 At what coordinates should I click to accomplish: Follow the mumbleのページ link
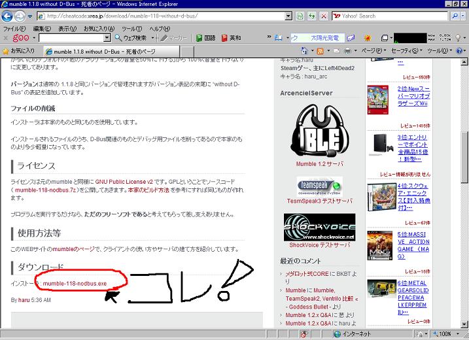point(73,249)
